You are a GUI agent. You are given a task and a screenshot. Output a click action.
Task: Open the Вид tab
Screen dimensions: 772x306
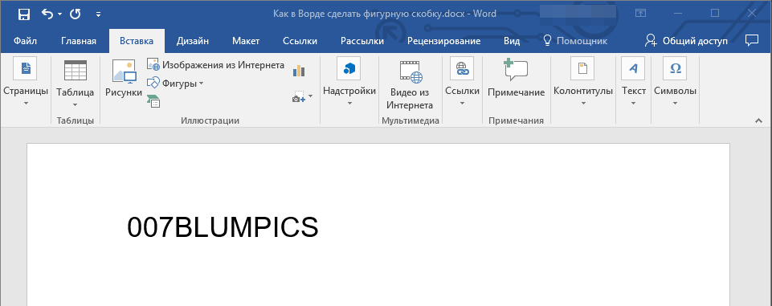click(512, 41)
